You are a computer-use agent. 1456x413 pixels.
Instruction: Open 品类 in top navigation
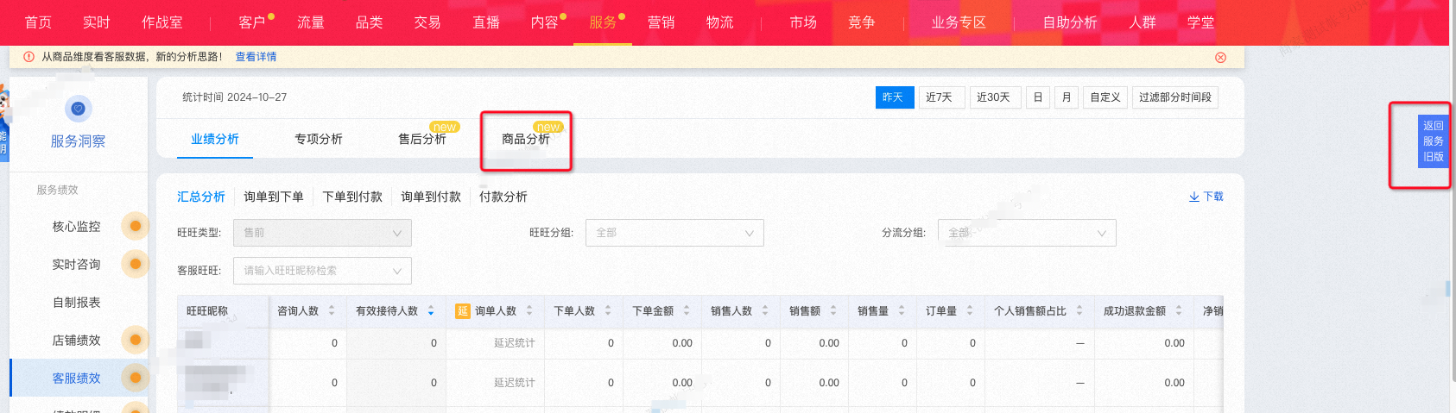point(370,22)
